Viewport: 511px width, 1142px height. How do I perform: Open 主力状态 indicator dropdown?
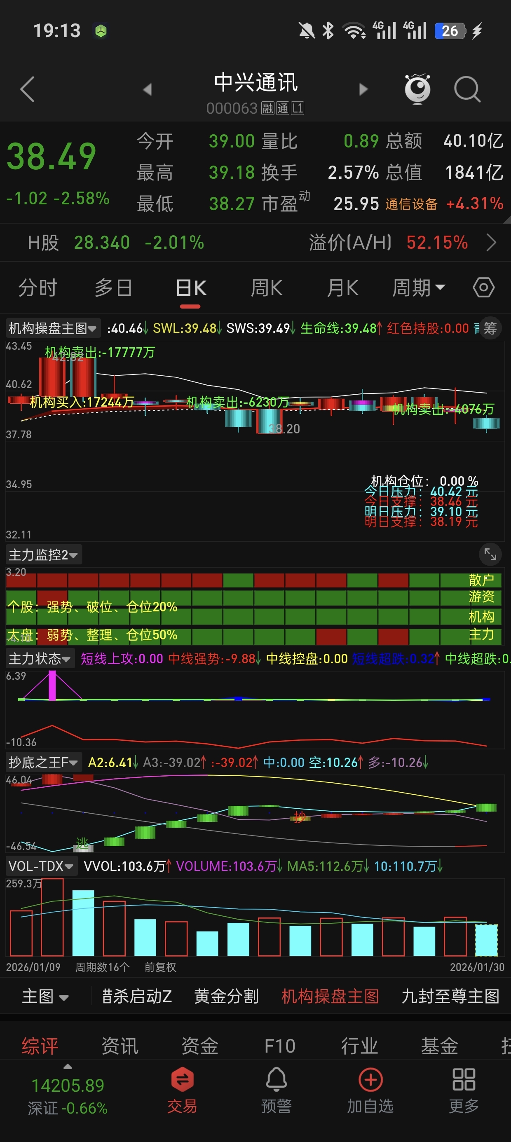tap(40, 658)
